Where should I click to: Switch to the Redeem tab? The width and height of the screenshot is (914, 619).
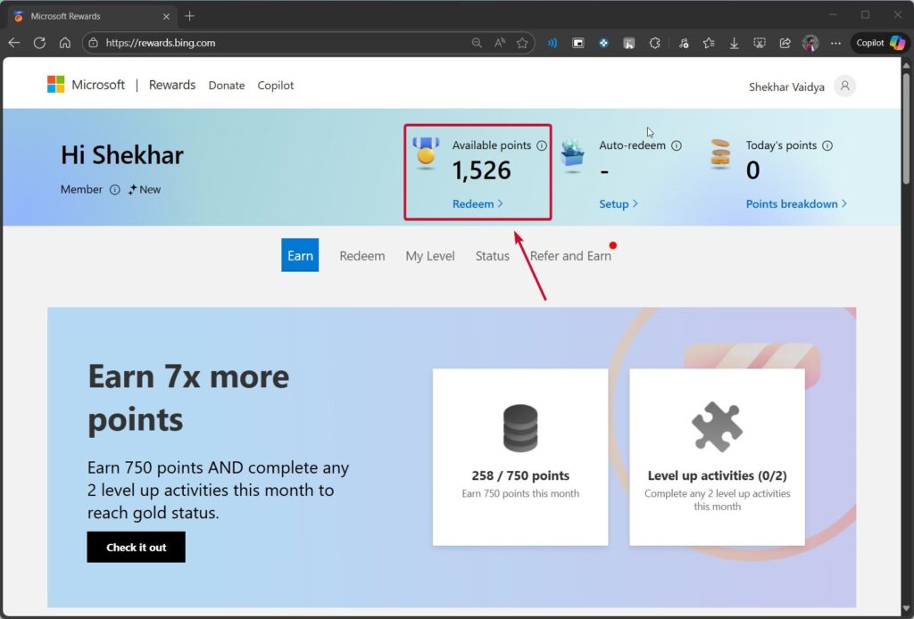[361, 256]
